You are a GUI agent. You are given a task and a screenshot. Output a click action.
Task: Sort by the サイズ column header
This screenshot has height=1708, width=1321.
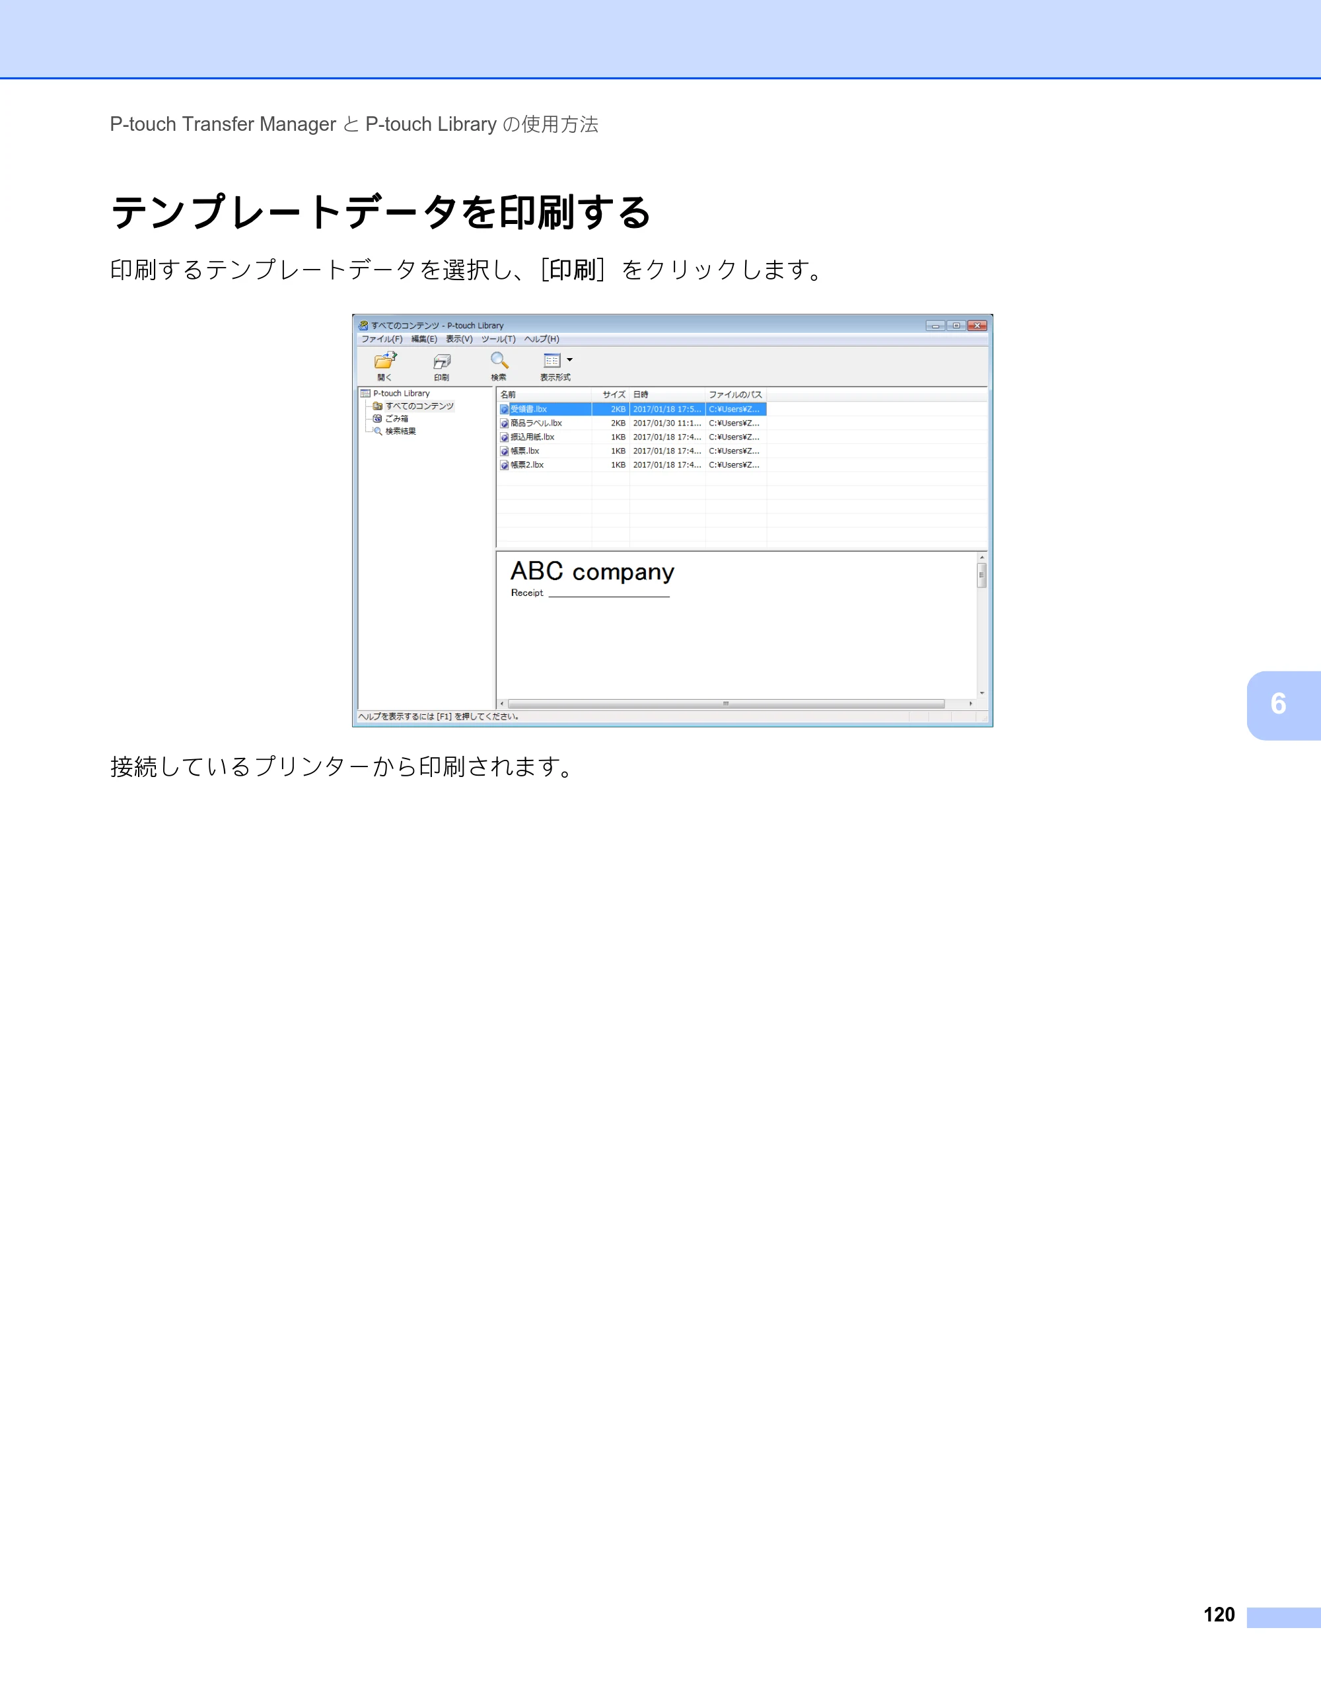click(x=610, y=394)
